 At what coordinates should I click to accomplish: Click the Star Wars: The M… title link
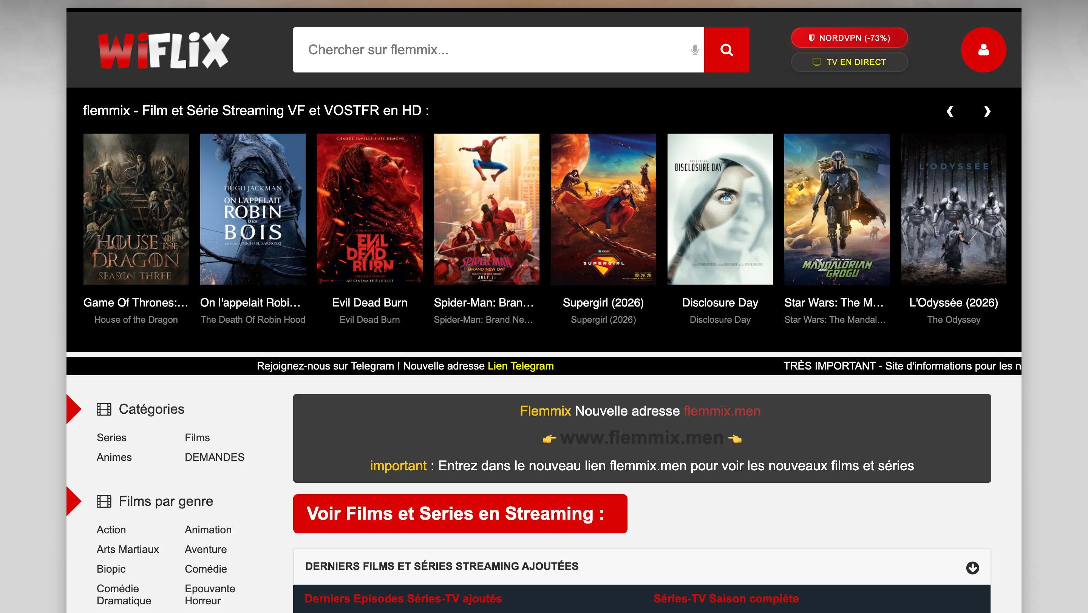click(x=834, y=302)
